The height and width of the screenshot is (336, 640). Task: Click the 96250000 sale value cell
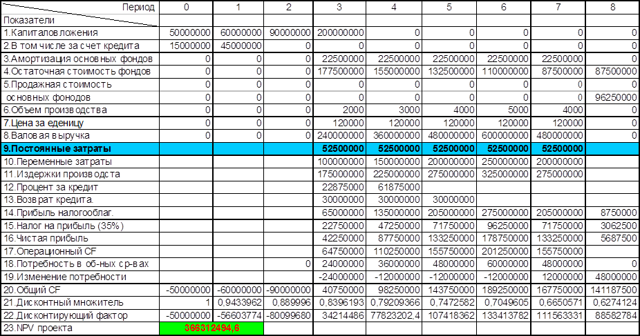click(612, 97)
